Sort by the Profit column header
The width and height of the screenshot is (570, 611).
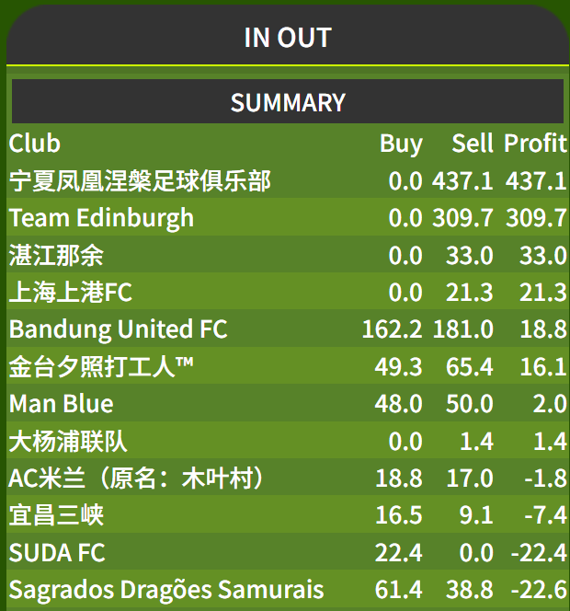(x=535, y=144)
